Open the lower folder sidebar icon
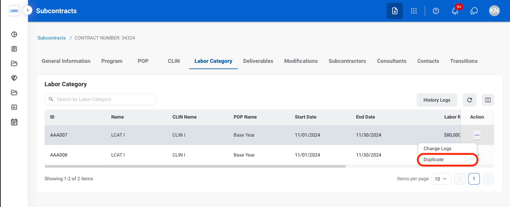Viewport: 510px width, 207px height. tap(14, 93)
